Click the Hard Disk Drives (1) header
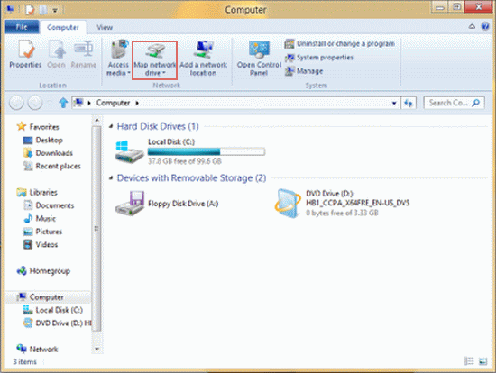 pos(158,126)
